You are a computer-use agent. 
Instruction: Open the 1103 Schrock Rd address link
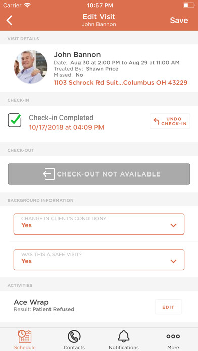point(120,83)
